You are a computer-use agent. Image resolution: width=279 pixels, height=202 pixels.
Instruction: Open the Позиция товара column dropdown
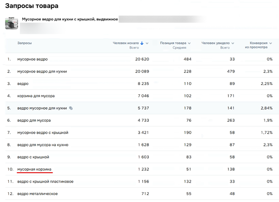tap(190, 43)
